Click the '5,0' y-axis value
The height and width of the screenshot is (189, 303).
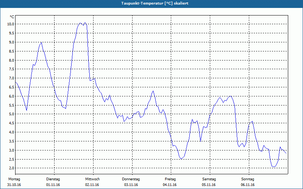point(11,114)
